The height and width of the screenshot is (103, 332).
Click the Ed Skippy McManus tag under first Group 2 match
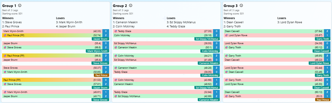tap(207, 39)
